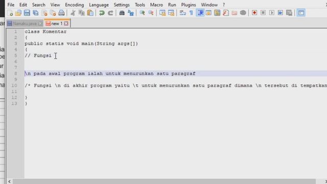
Task: Open the Tools menu
Action: 139,5
